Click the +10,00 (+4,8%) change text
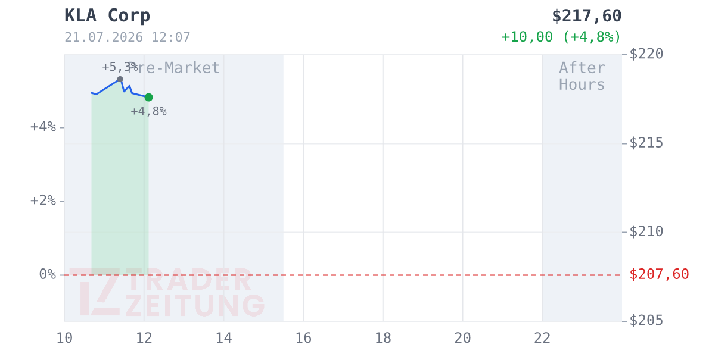Screen dimensions: 715x357 (561, 37)
